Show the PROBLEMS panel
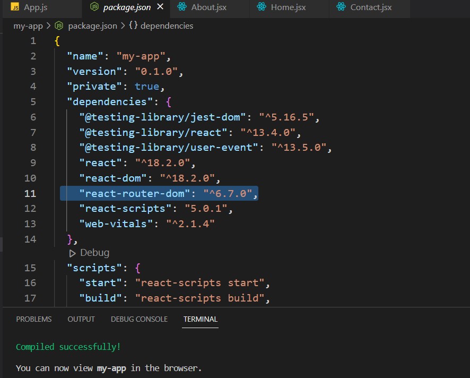This screenshot has height=378, width=470. click(x=34, y=319)
